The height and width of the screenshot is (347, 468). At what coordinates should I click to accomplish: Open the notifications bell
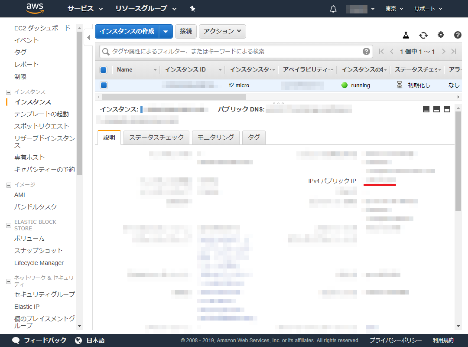coord(333,9)
